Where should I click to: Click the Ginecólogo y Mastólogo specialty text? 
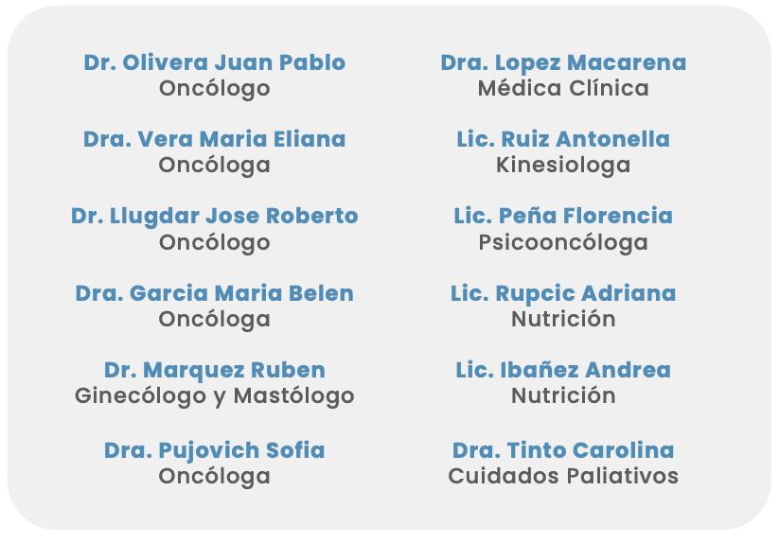tap(214, 396)
